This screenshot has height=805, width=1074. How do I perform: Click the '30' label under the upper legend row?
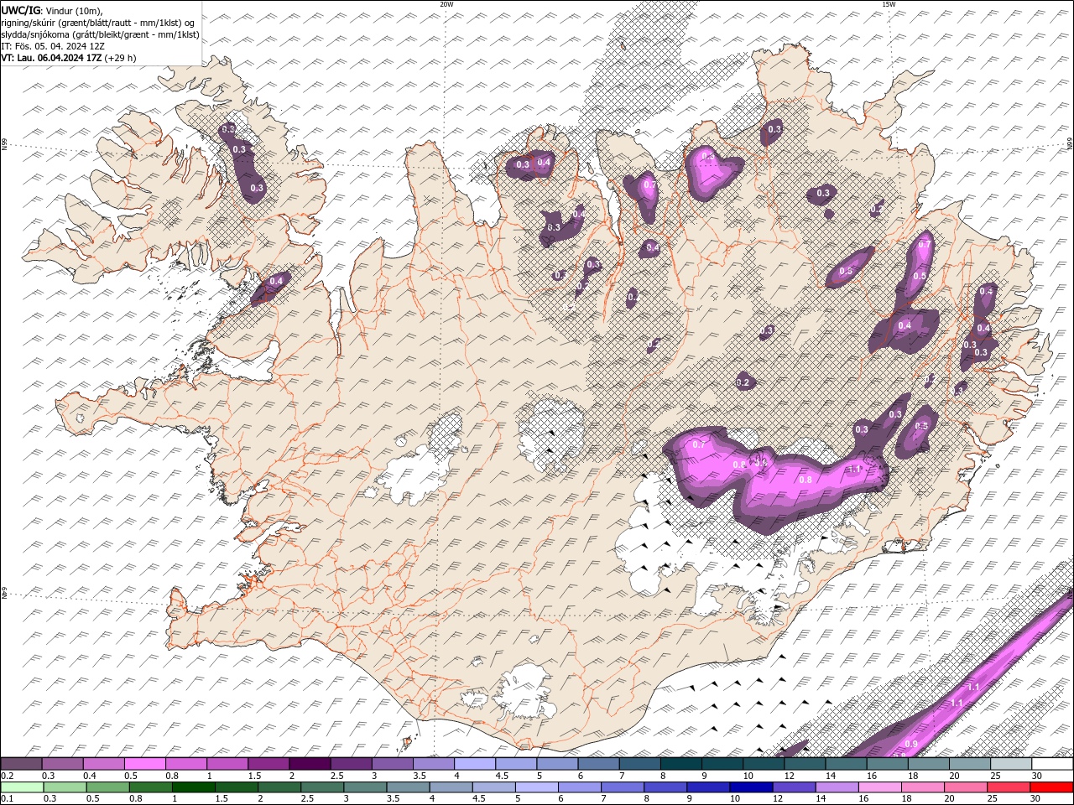1036,776
